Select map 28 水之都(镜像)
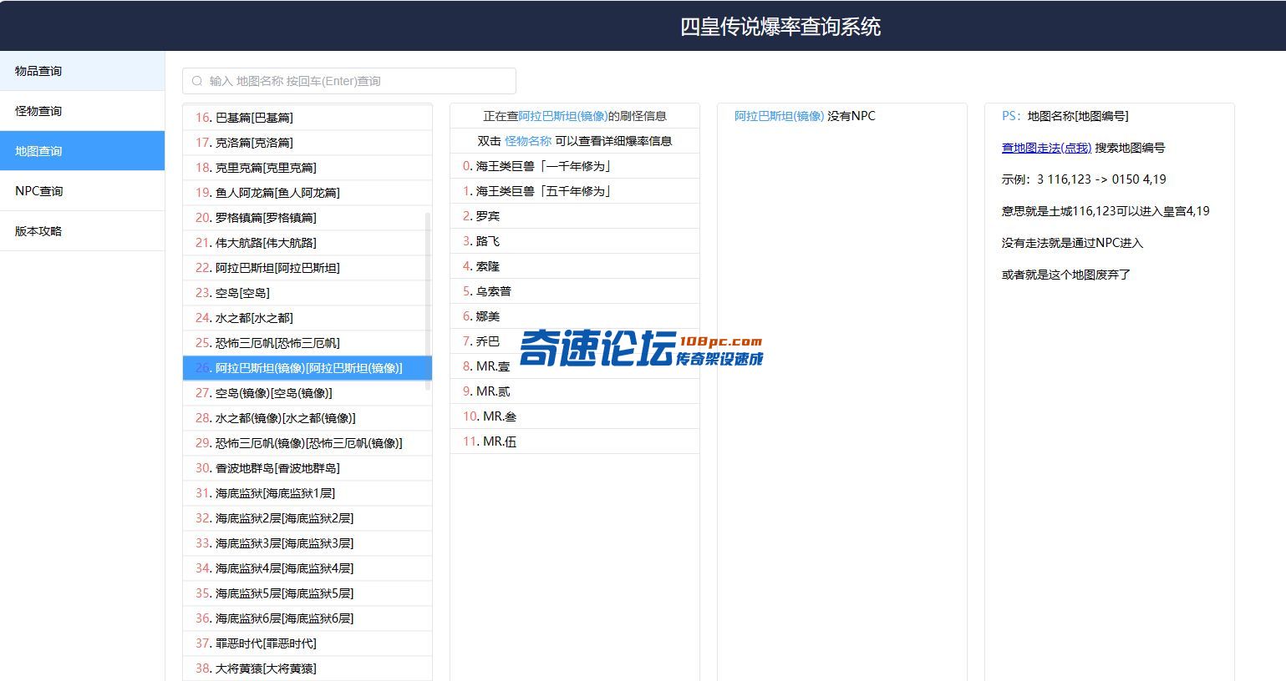 [x=308, y=418]
